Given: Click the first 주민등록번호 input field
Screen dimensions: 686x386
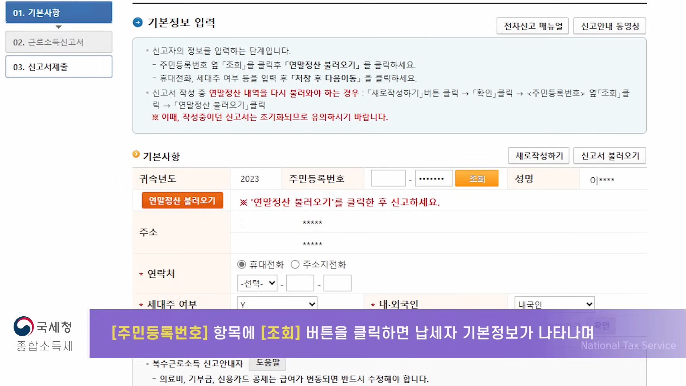Looking at the screenshot, I should tap(388, 178).
